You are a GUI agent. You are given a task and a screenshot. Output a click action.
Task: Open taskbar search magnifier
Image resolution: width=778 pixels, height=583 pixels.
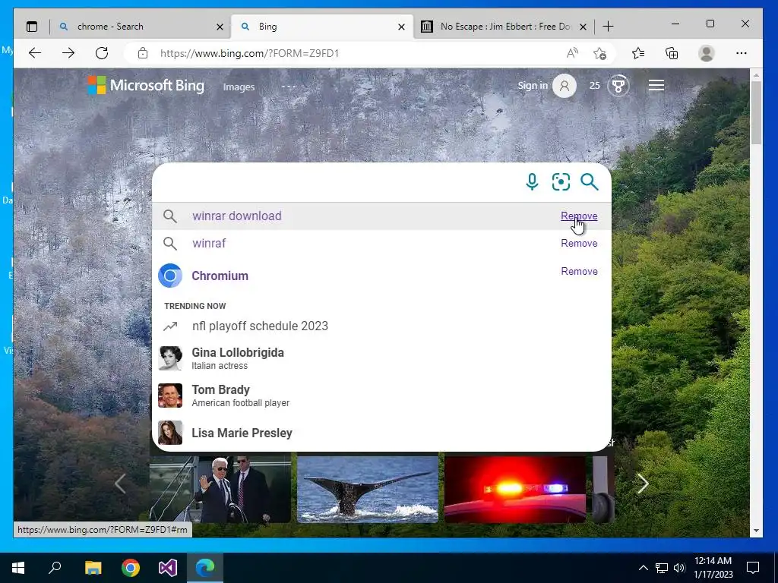click(x=55, y=568)
